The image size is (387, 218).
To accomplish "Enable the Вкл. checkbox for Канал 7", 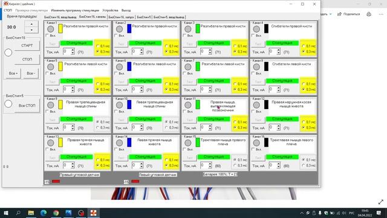I will [x=184, y=73].
